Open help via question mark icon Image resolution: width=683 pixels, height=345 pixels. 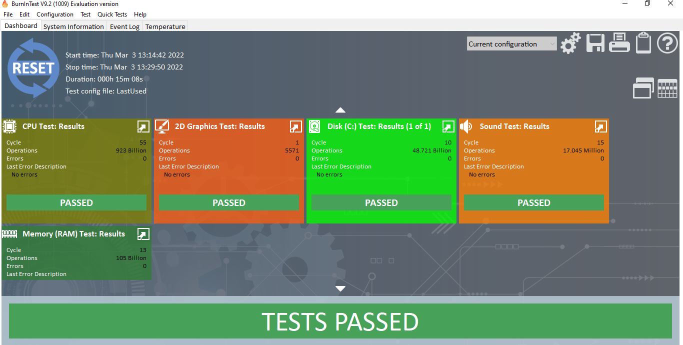click(667, 43)
